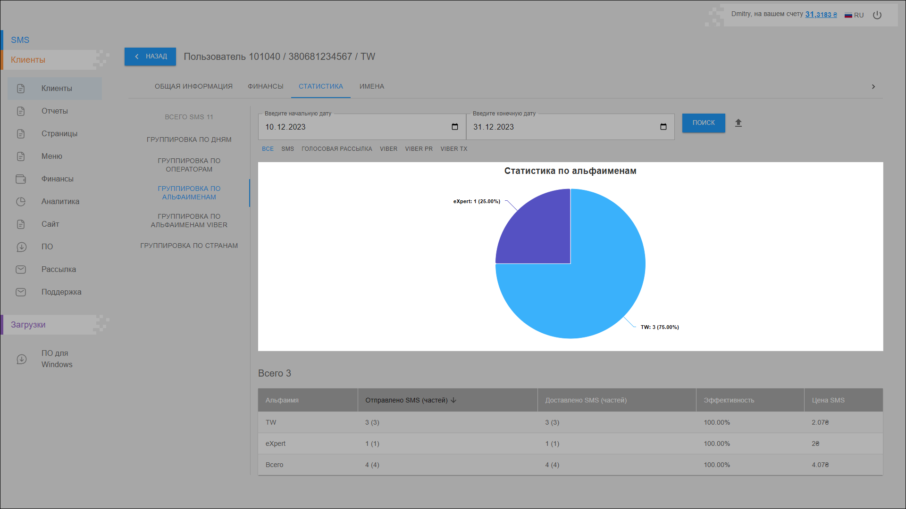Image resolution: width=906 pixels, height=509 pixels.
Task: Click the Рассылка envelope icon
Action: [21, 270]
